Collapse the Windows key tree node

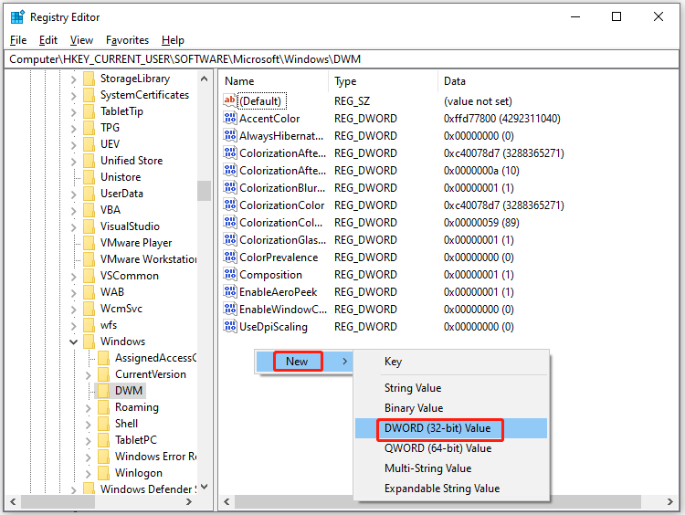coord(73,342)
